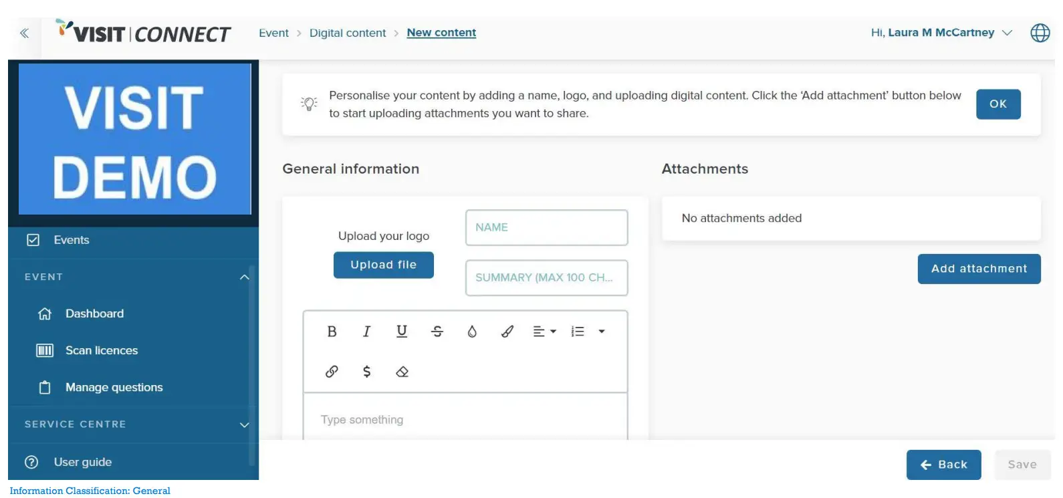Apply italic formatting in editor
Image resolution: width=1063 pixels, height=498 pixels.
point(366,332)
